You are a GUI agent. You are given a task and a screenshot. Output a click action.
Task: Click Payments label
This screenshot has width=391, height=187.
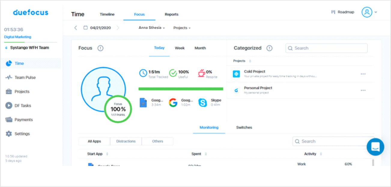tap(24, 120)
